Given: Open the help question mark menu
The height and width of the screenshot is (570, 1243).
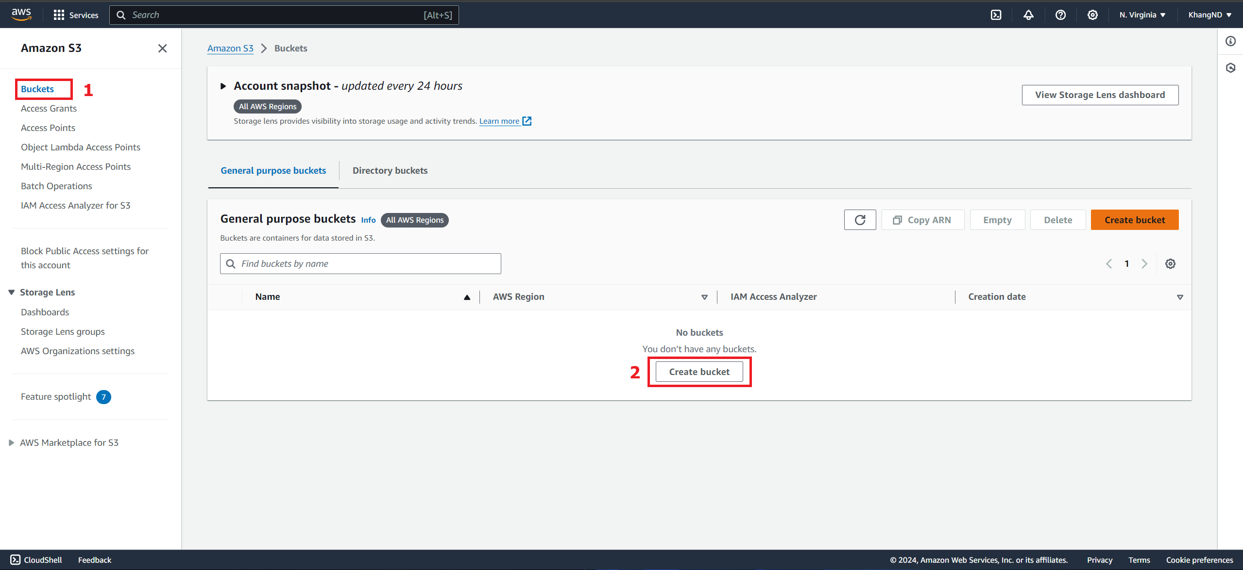Looking at the screenshot, I should click(x=1060, y=15).
